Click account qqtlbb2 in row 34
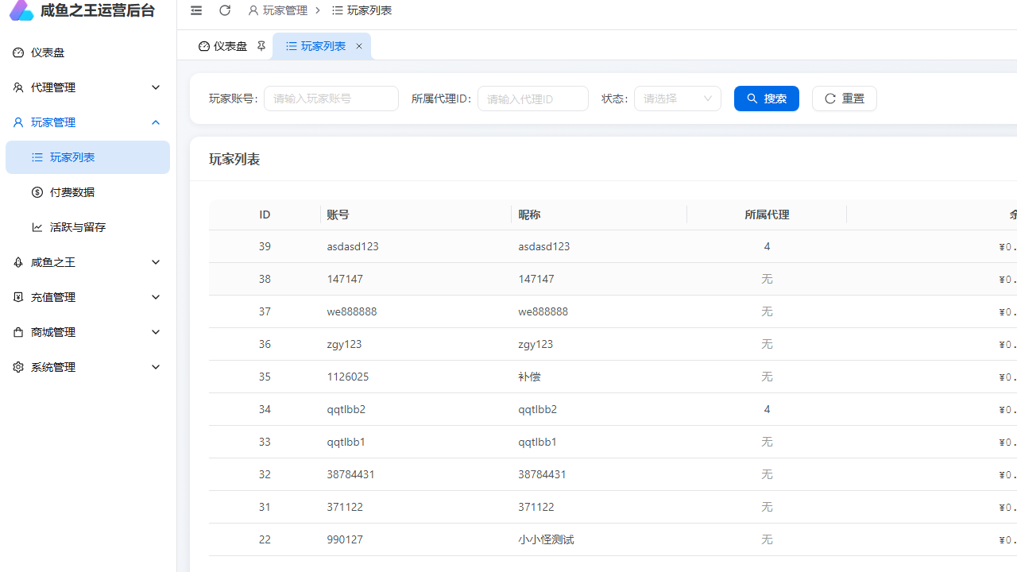Image resolution: width=1017 pixels, height=572 pixels. tap(346, 409)
